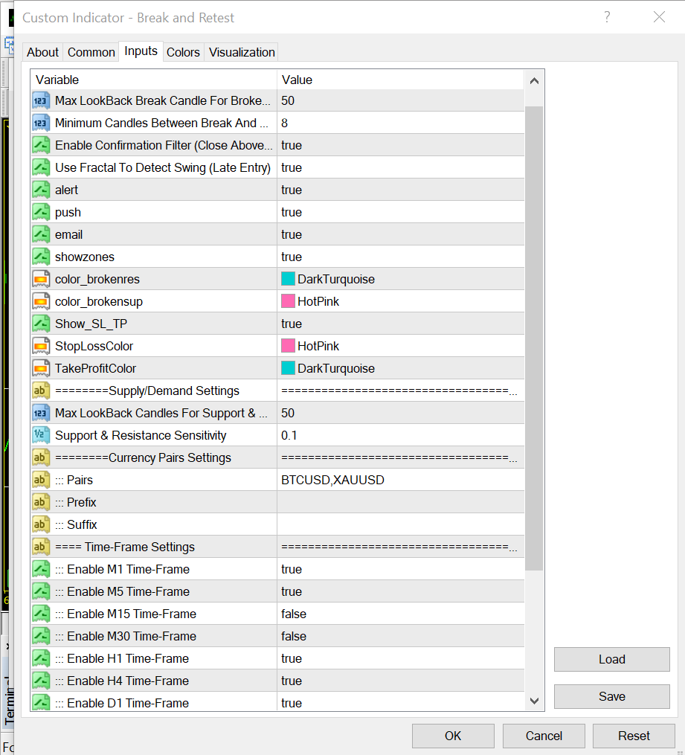Click bool icon next to Use Fractal To Detect Swing

coord(41,167)
